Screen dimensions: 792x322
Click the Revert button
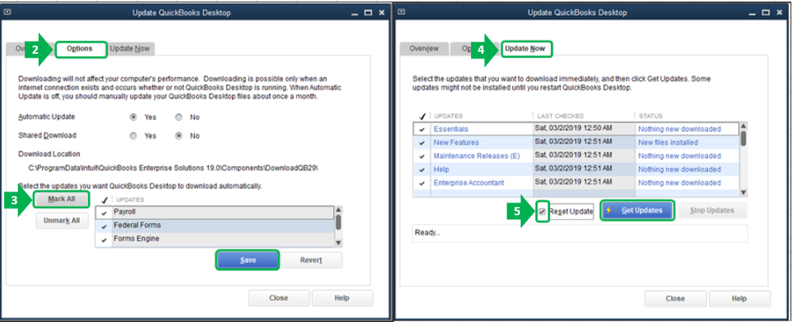(311, 260)
